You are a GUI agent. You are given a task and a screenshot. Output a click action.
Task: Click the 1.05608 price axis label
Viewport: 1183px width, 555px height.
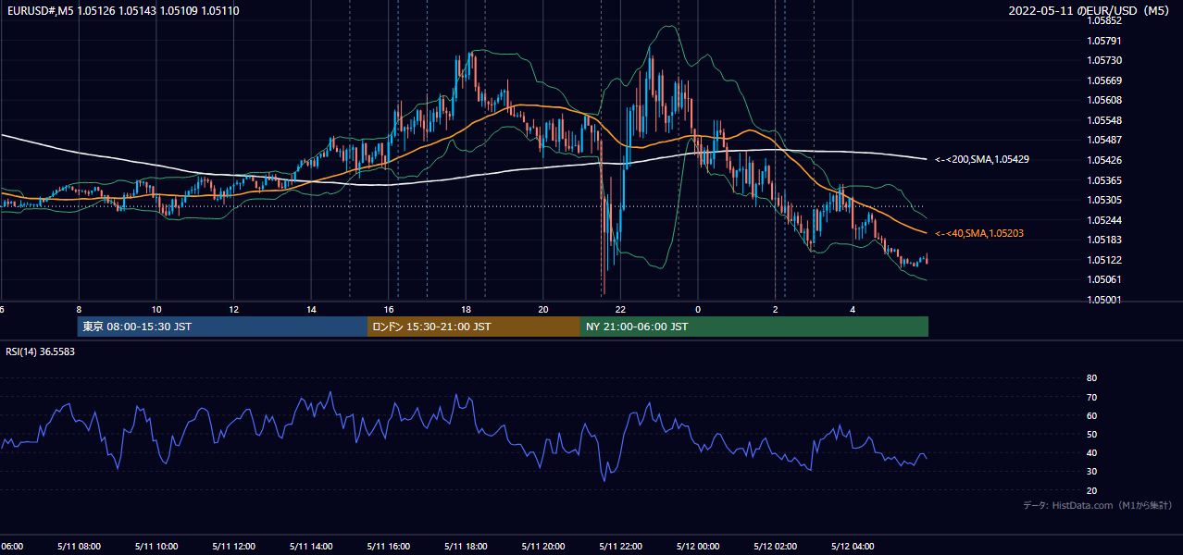(1104, 100)
